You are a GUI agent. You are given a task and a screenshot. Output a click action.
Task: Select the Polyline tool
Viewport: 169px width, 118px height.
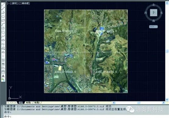pos(3,12)
